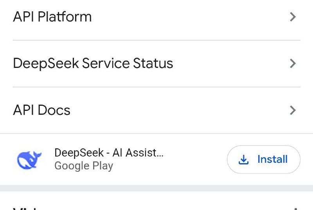
Task: Click the word Install in the pill button
Action: point(272,159)
